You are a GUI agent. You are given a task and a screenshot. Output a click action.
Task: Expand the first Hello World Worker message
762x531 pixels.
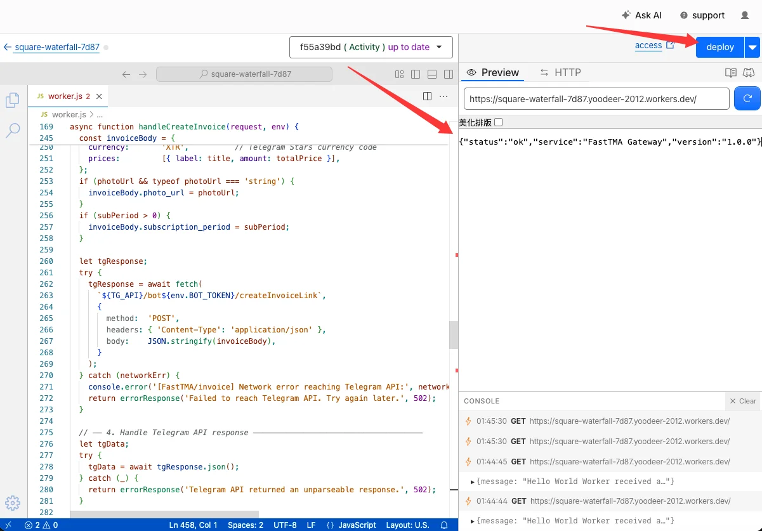pyautogui.click(x=473, y=482)
